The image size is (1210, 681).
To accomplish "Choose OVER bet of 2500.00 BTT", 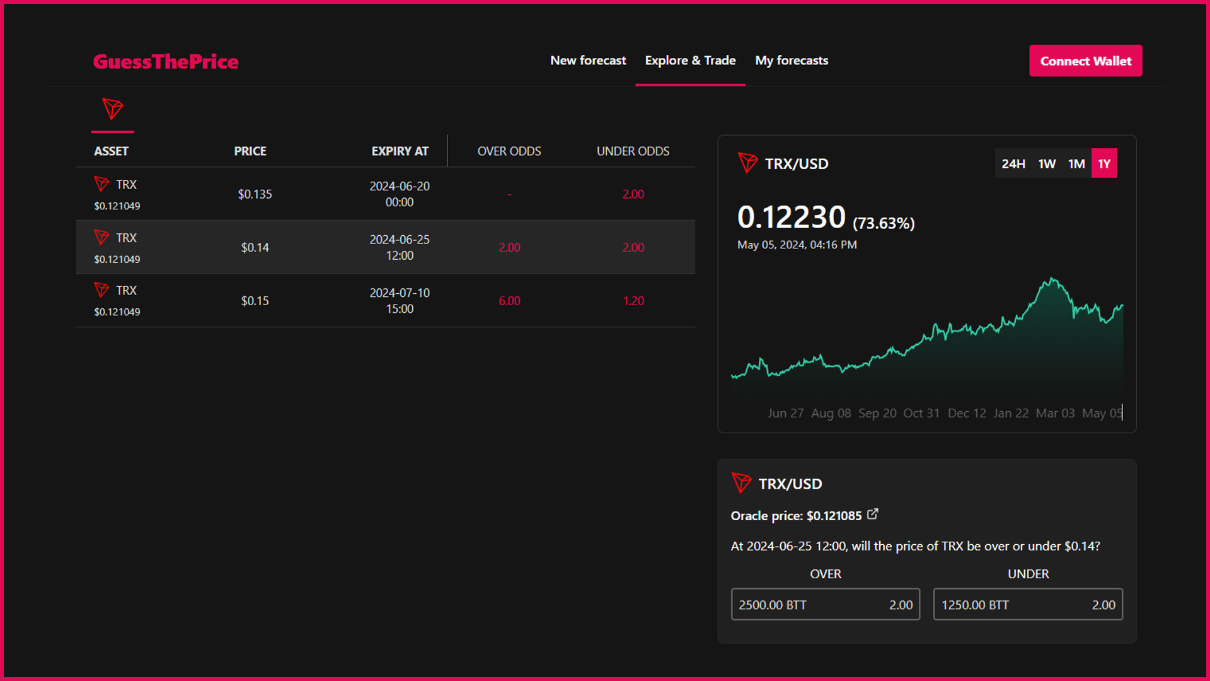I will click(825, 605).
